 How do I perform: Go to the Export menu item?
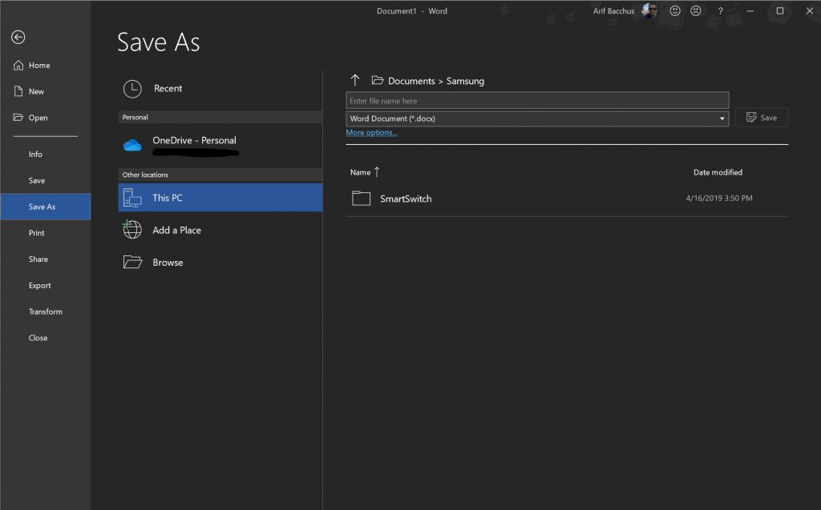(x=39, y=286)
